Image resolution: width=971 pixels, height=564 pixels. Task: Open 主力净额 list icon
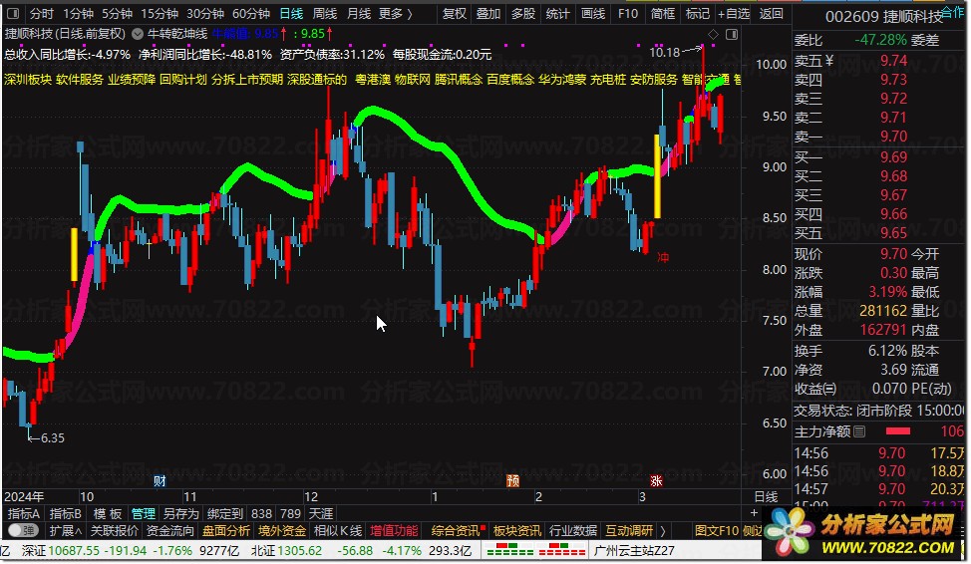(859, 431)
